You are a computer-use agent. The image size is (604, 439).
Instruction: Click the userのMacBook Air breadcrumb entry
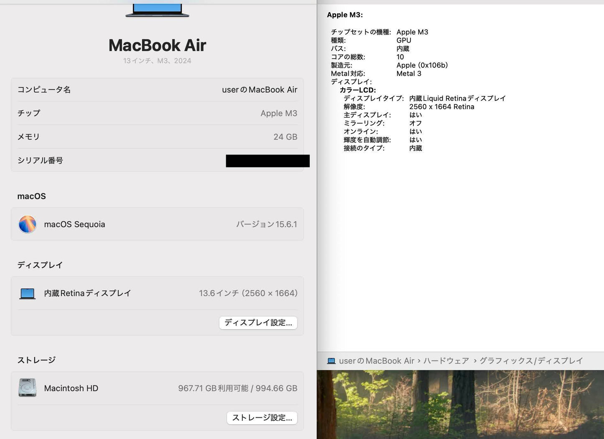coord(375,360)
